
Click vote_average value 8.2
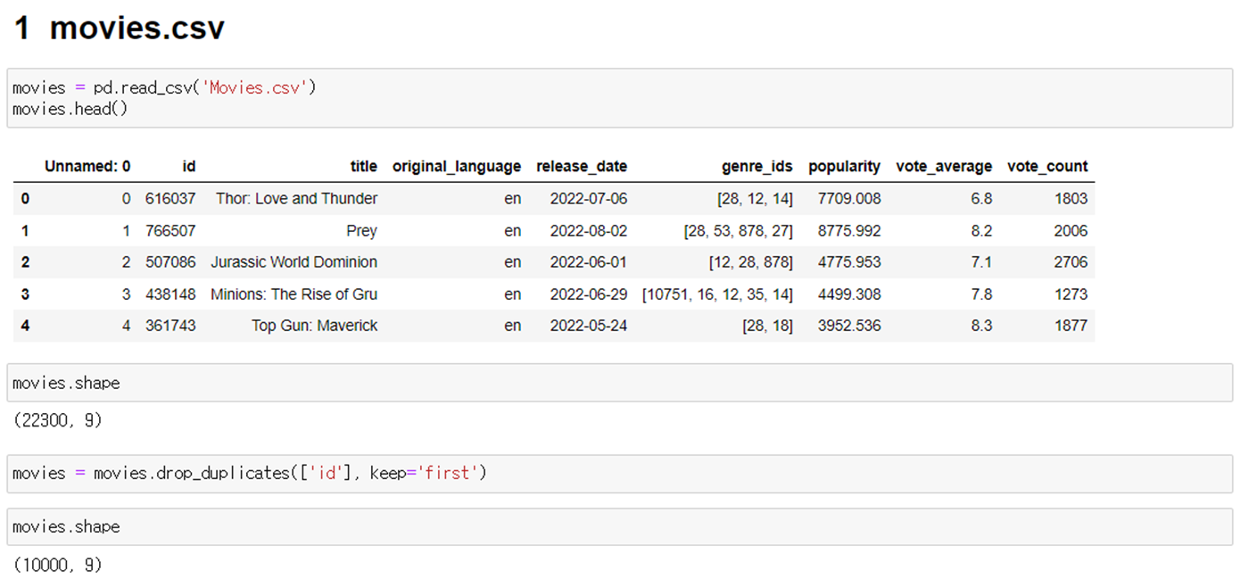point(981,231)
